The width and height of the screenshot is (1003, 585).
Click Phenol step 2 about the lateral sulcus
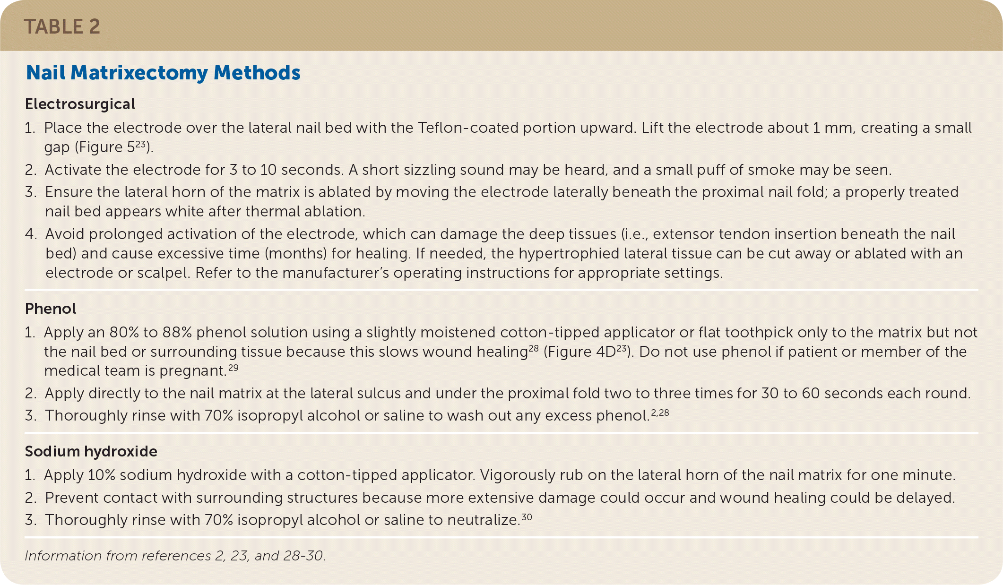(x=507, y=393)
